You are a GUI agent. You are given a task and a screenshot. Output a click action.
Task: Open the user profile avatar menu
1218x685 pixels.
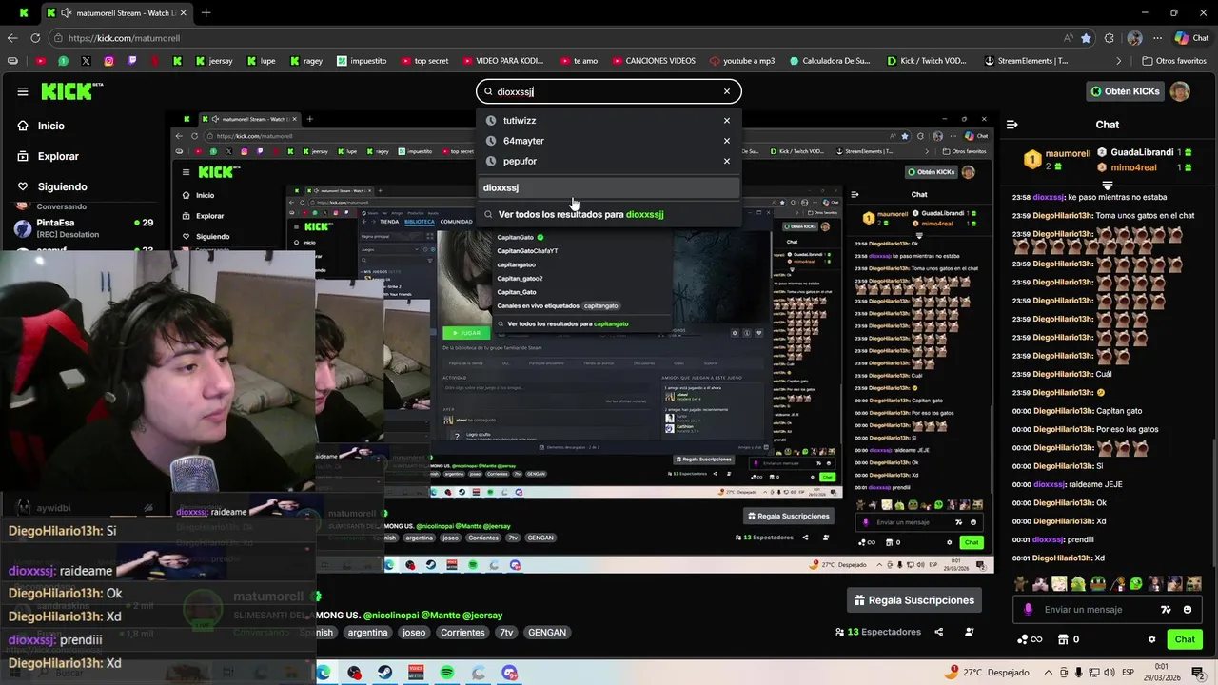coord(1180,91)
